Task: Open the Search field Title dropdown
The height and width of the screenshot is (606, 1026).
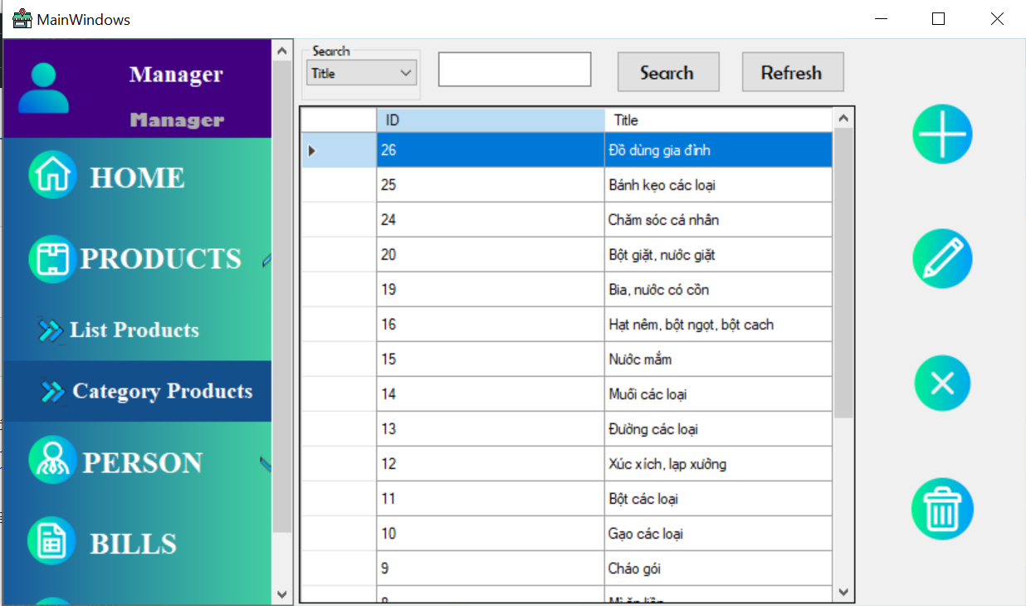Action: tap(361, 73)
